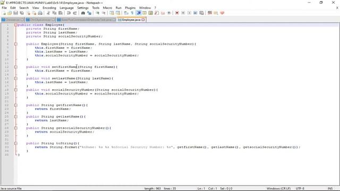The height and width of the screenshot is (191, 340).
Task: Close the Employee.java tab with its X
Action: click(x=143, y=20)
